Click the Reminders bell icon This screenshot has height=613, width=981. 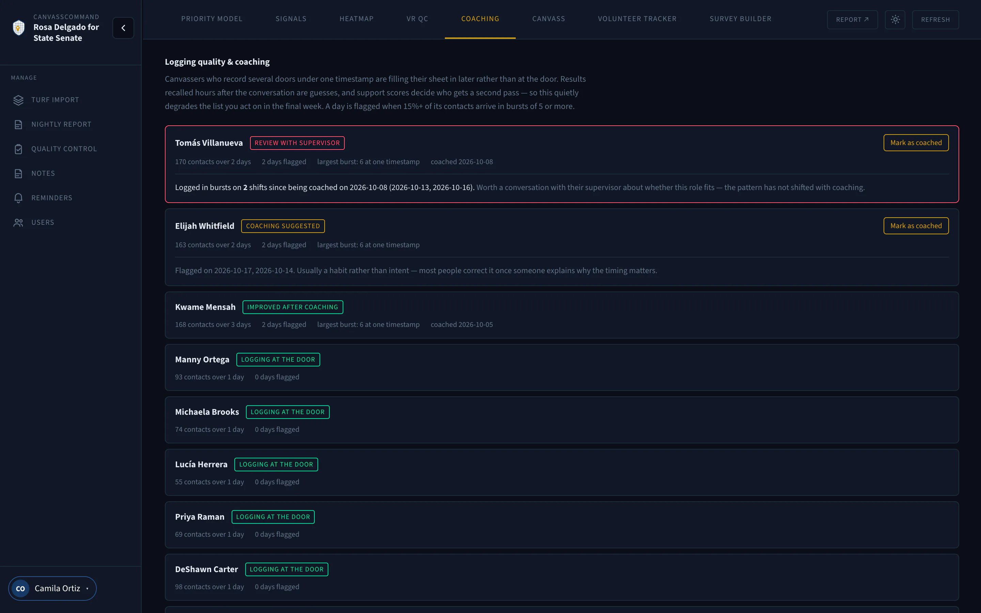pyautogui.click(x=18, y=198)
